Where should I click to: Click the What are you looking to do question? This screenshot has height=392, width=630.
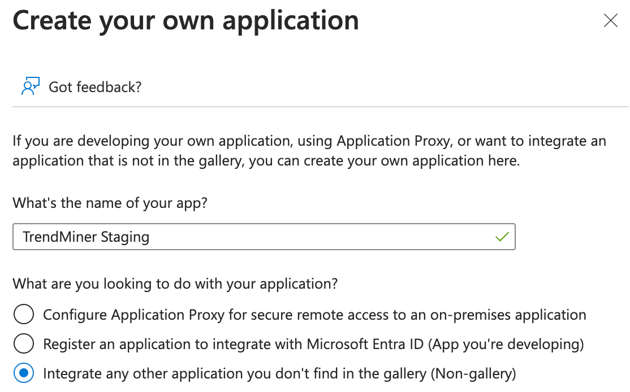(x=175, y=283)
